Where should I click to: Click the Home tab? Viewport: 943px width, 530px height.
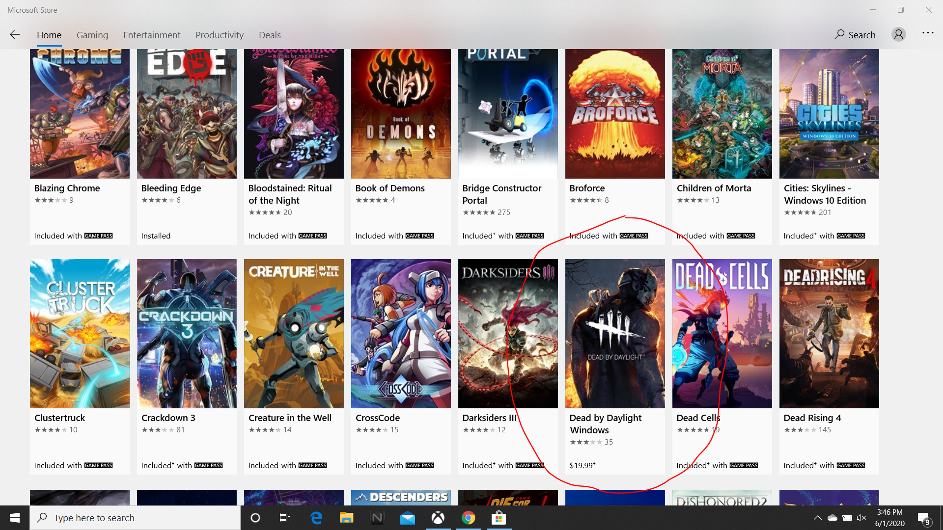click(49, 35)
